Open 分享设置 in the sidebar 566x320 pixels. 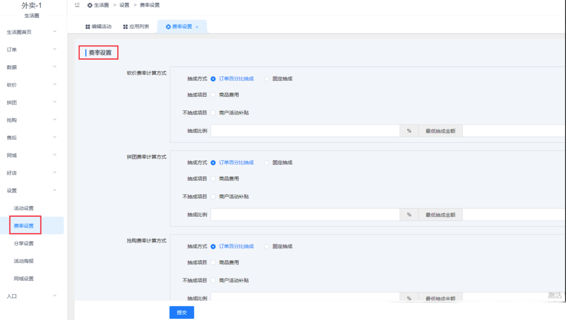click(x=24, y=243)
